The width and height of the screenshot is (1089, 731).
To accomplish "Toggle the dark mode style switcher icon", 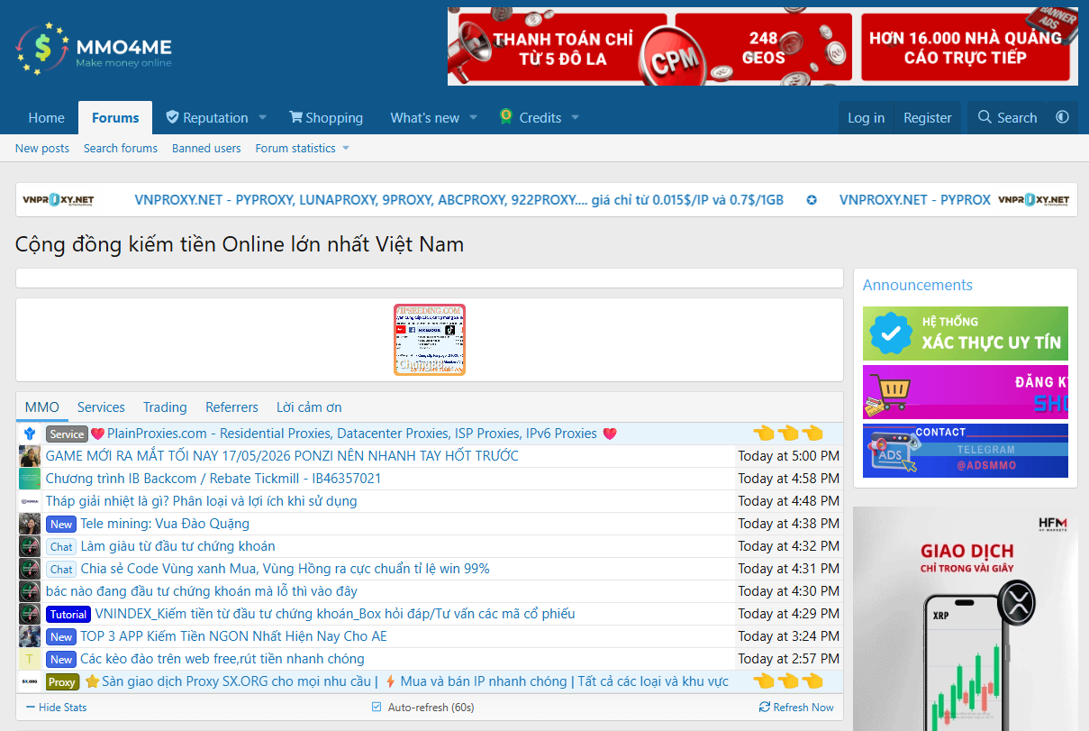I will pos(1063,117).
